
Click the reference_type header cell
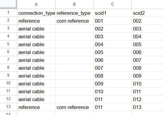[x=74, y=13]
